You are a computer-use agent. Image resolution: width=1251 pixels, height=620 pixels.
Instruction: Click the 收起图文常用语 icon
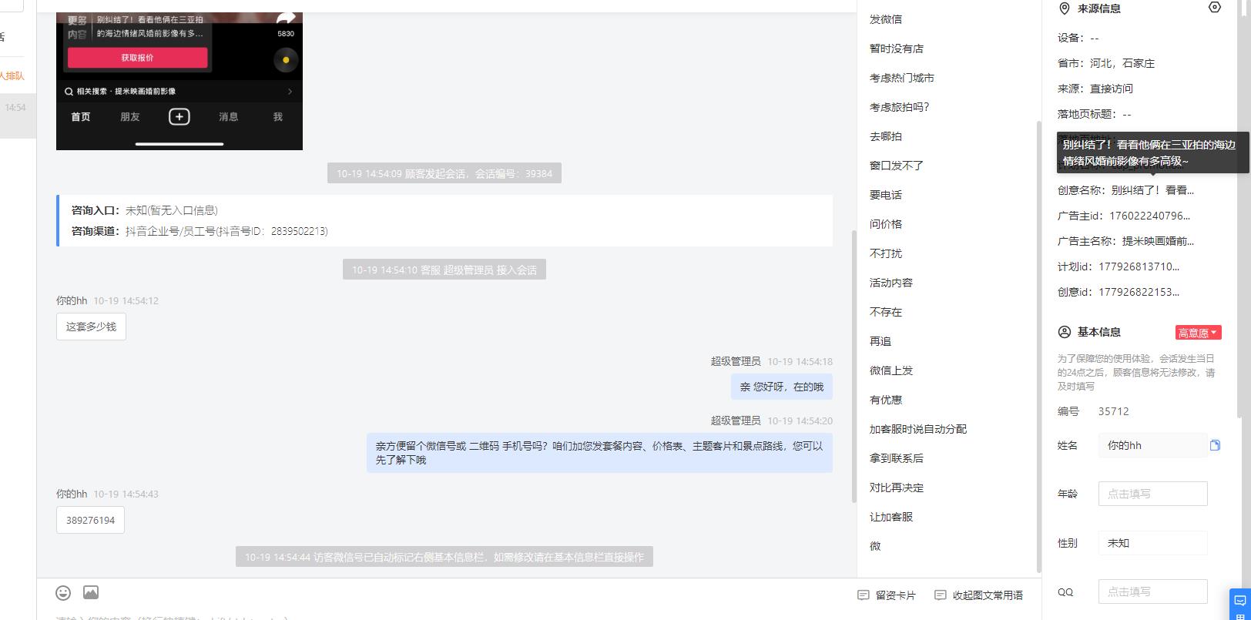coord(941,595)
